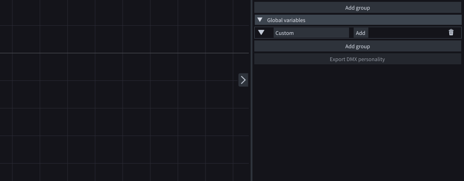Screen dimensions: 464x181
Task: Collapse the Custom group disclosure triangle
Action: coord(261,33)
